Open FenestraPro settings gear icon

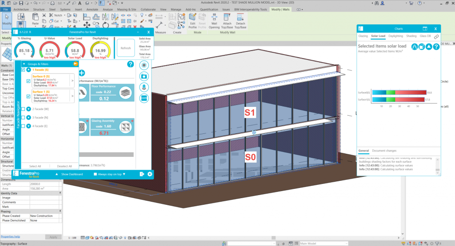click(x=150, y=174)
